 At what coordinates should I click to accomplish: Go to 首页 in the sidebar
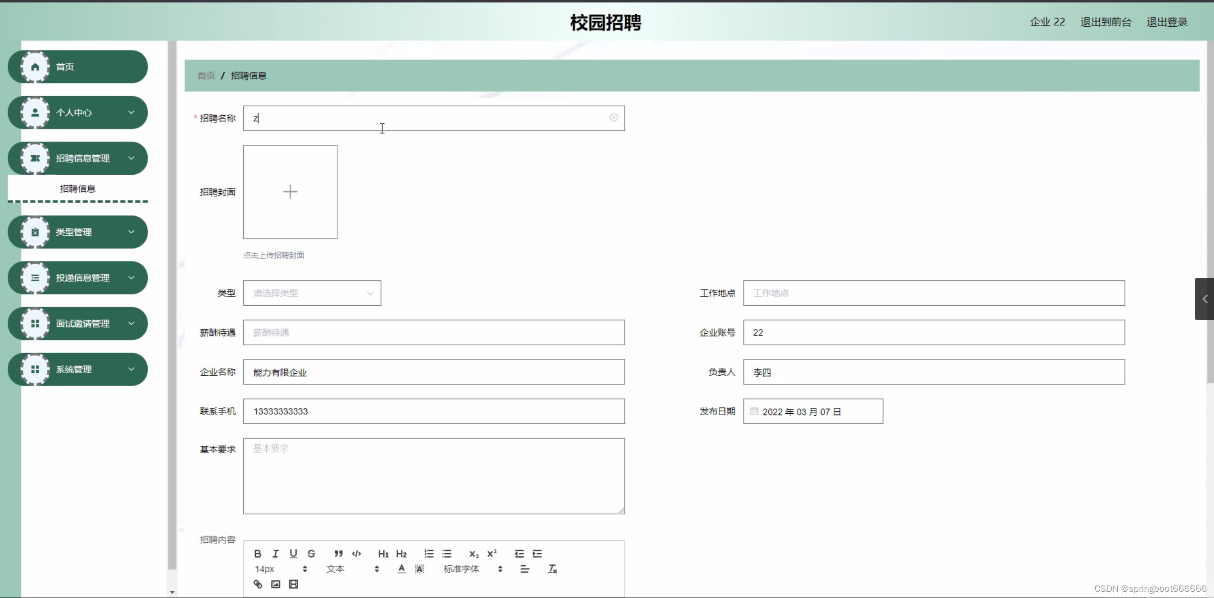(78, 67)
